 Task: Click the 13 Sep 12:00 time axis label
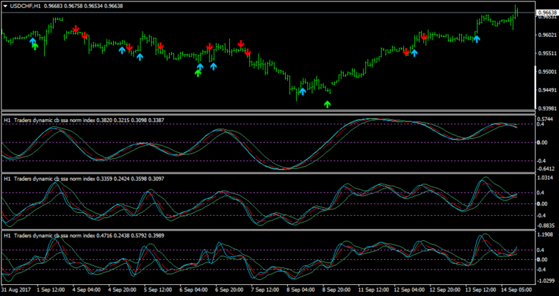click(478, 290)
